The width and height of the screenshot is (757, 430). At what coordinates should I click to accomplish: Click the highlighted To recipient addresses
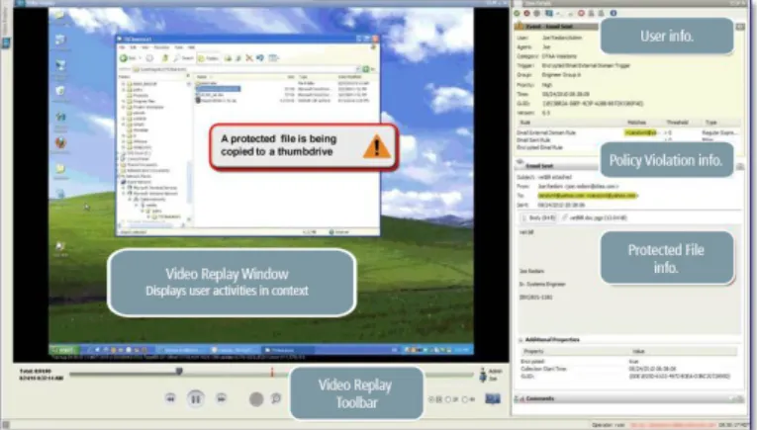[588, 196]
